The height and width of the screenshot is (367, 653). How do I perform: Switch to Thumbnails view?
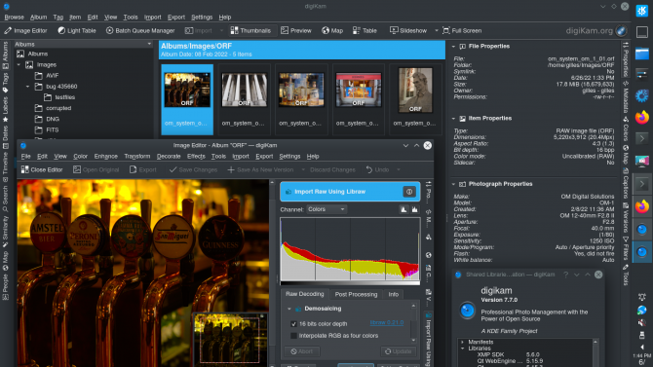tap(250, 30)
